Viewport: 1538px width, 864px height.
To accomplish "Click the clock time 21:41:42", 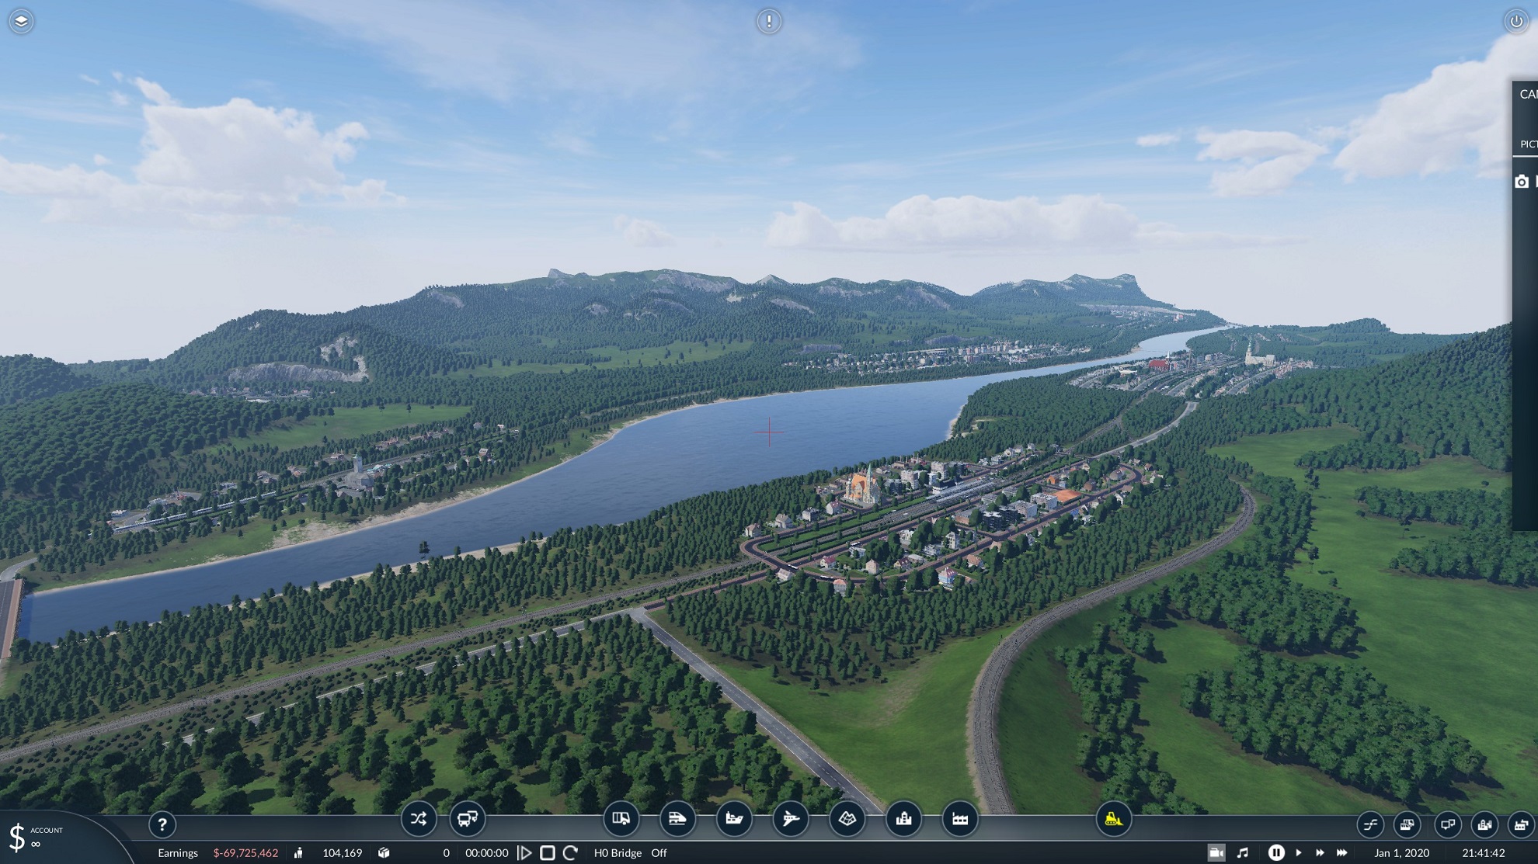I will click(x=1483, y=853).
